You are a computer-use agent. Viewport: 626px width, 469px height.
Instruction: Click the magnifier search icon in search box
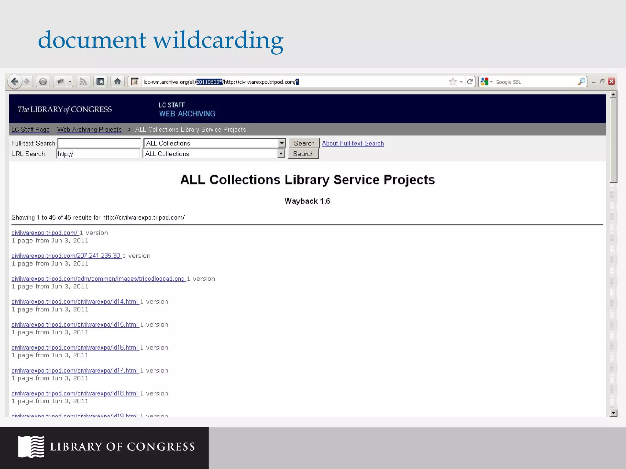pyautogui.click(x=581, y=82)
